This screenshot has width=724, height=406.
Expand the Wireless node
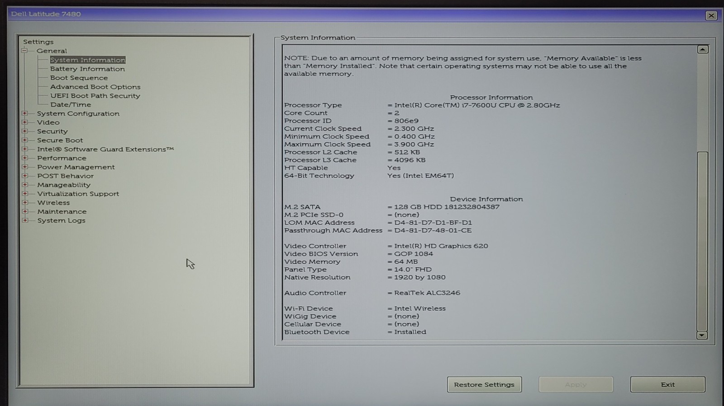(25, 202)
